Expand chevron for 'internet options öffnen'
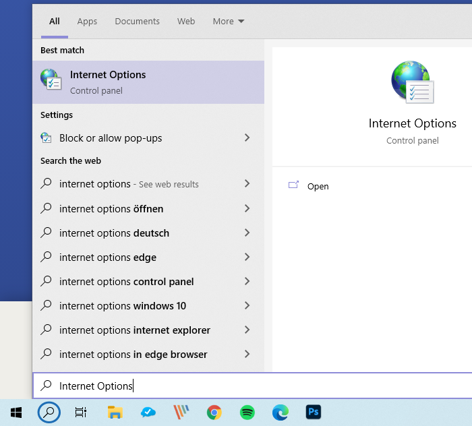This screenshot has width=472, height=426. 247,208
